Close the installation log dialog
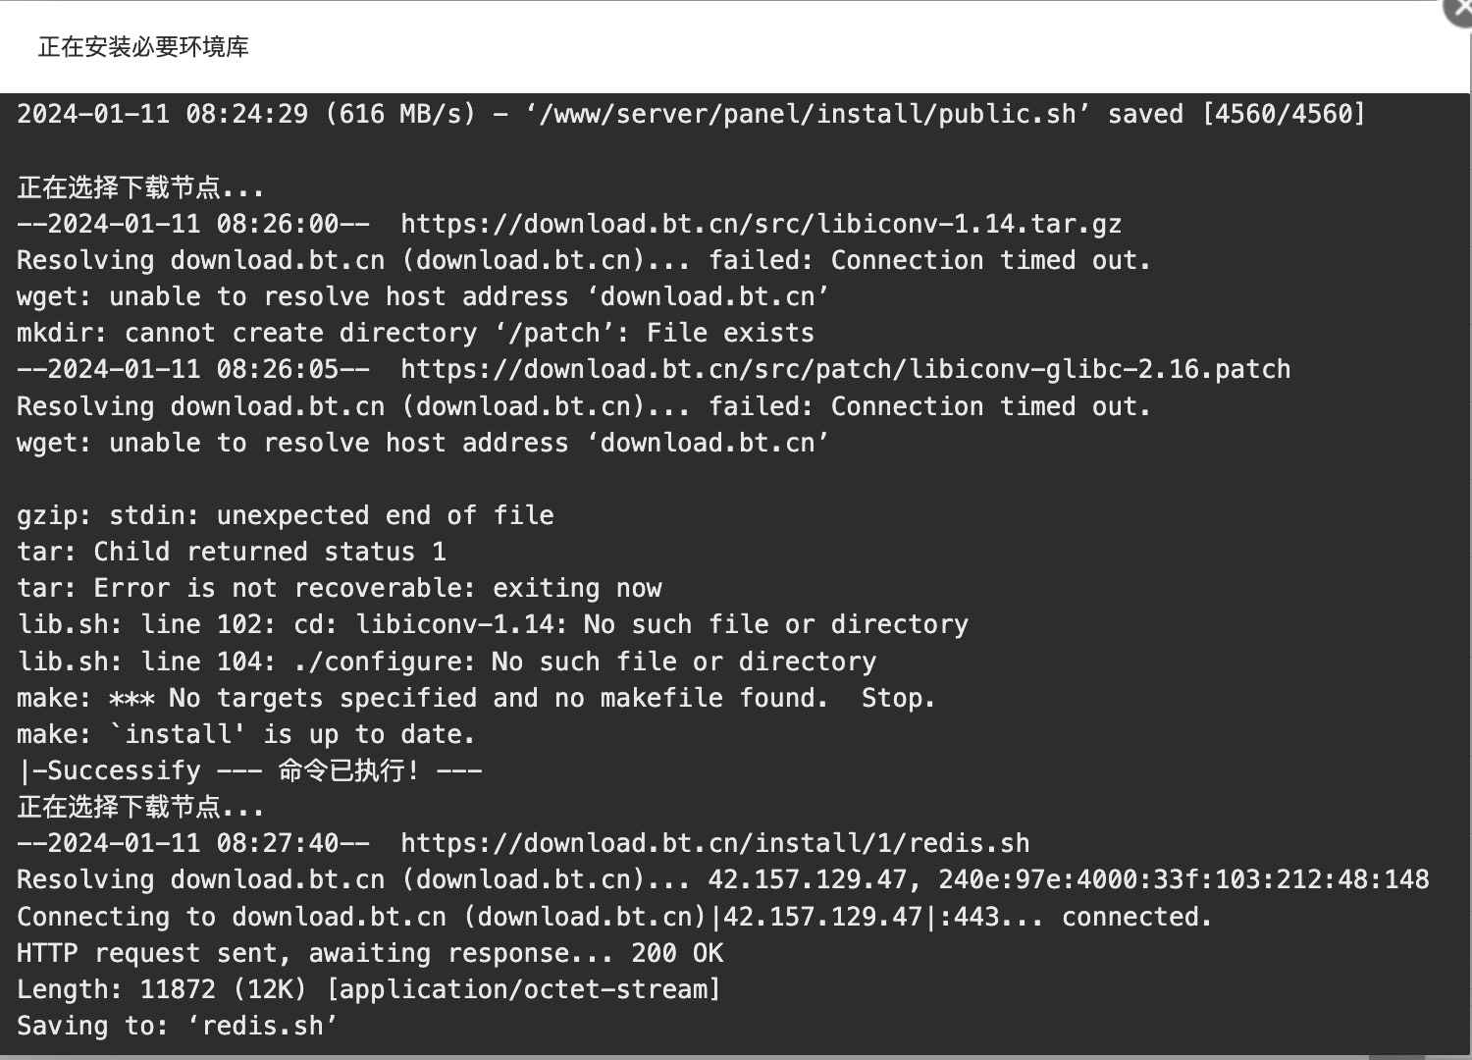Screen dimensions: 1472x1060 1460,8
